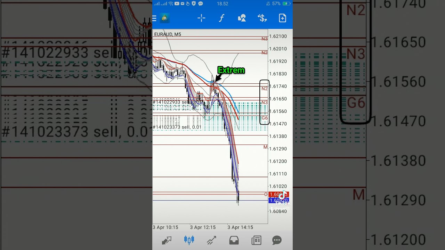Viewport: 445px width, 250px height.
Task: Switch to the Quotes tab arrows icon
Action: click(x=167, y=240)
